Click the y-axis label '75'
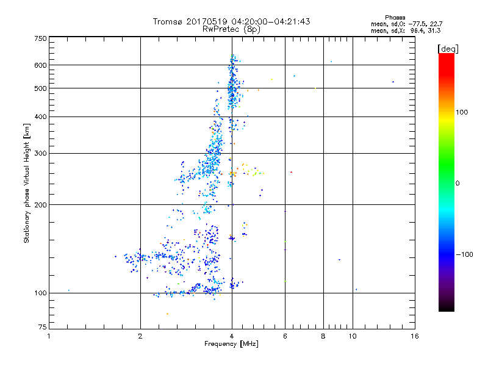This screenshot has width=488, height=366. 43,327
